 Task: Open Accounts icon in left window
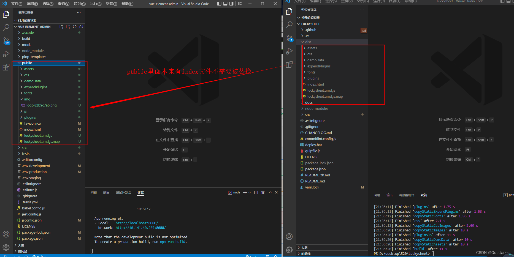[6, 234]
